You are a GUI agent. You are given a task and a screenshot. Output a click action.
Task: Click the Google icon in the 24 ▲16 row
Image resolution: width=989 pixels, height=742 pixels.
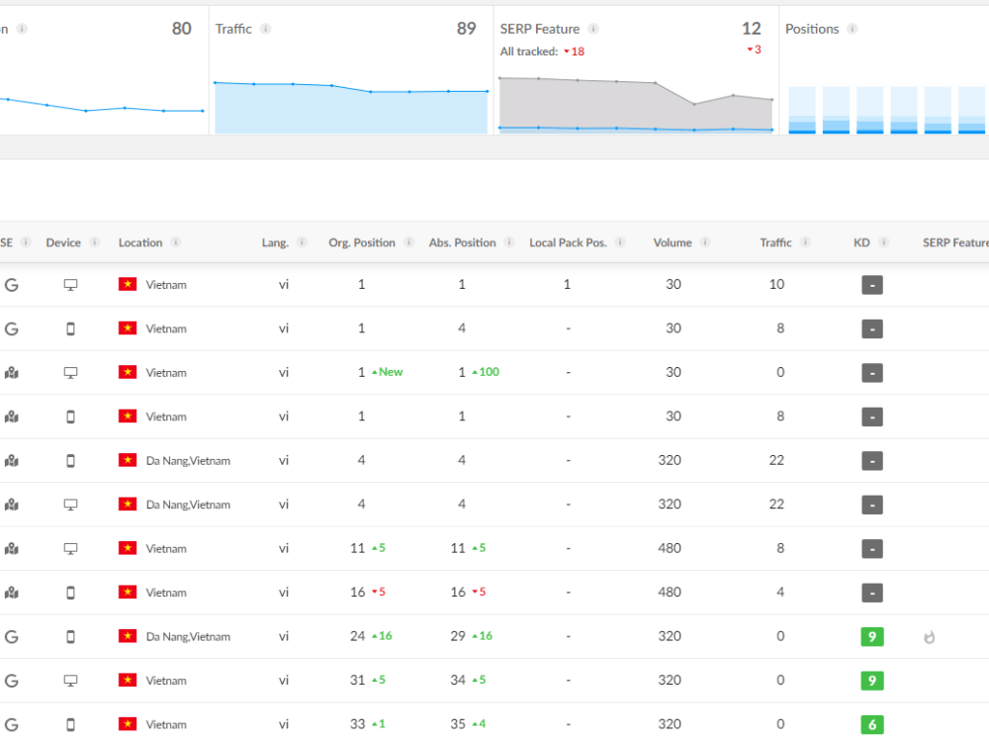(x=11, y=636)
